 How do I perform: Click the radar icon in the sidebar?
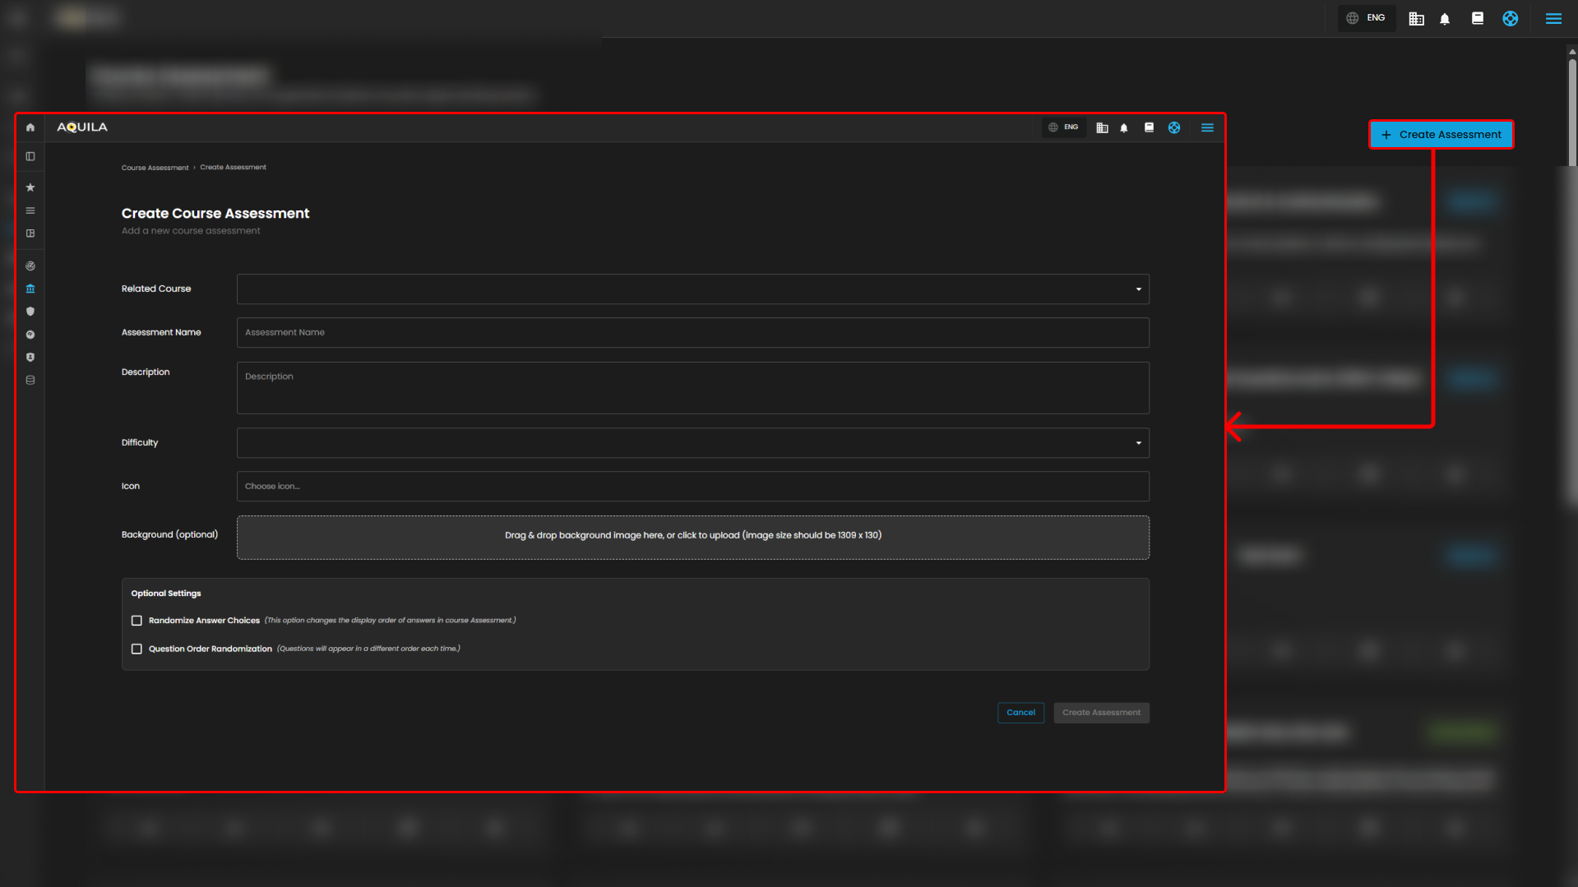coord(30,266)
